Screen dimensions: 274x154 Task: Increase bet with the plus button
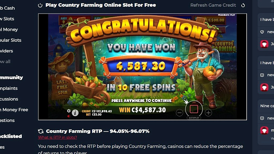208,113
